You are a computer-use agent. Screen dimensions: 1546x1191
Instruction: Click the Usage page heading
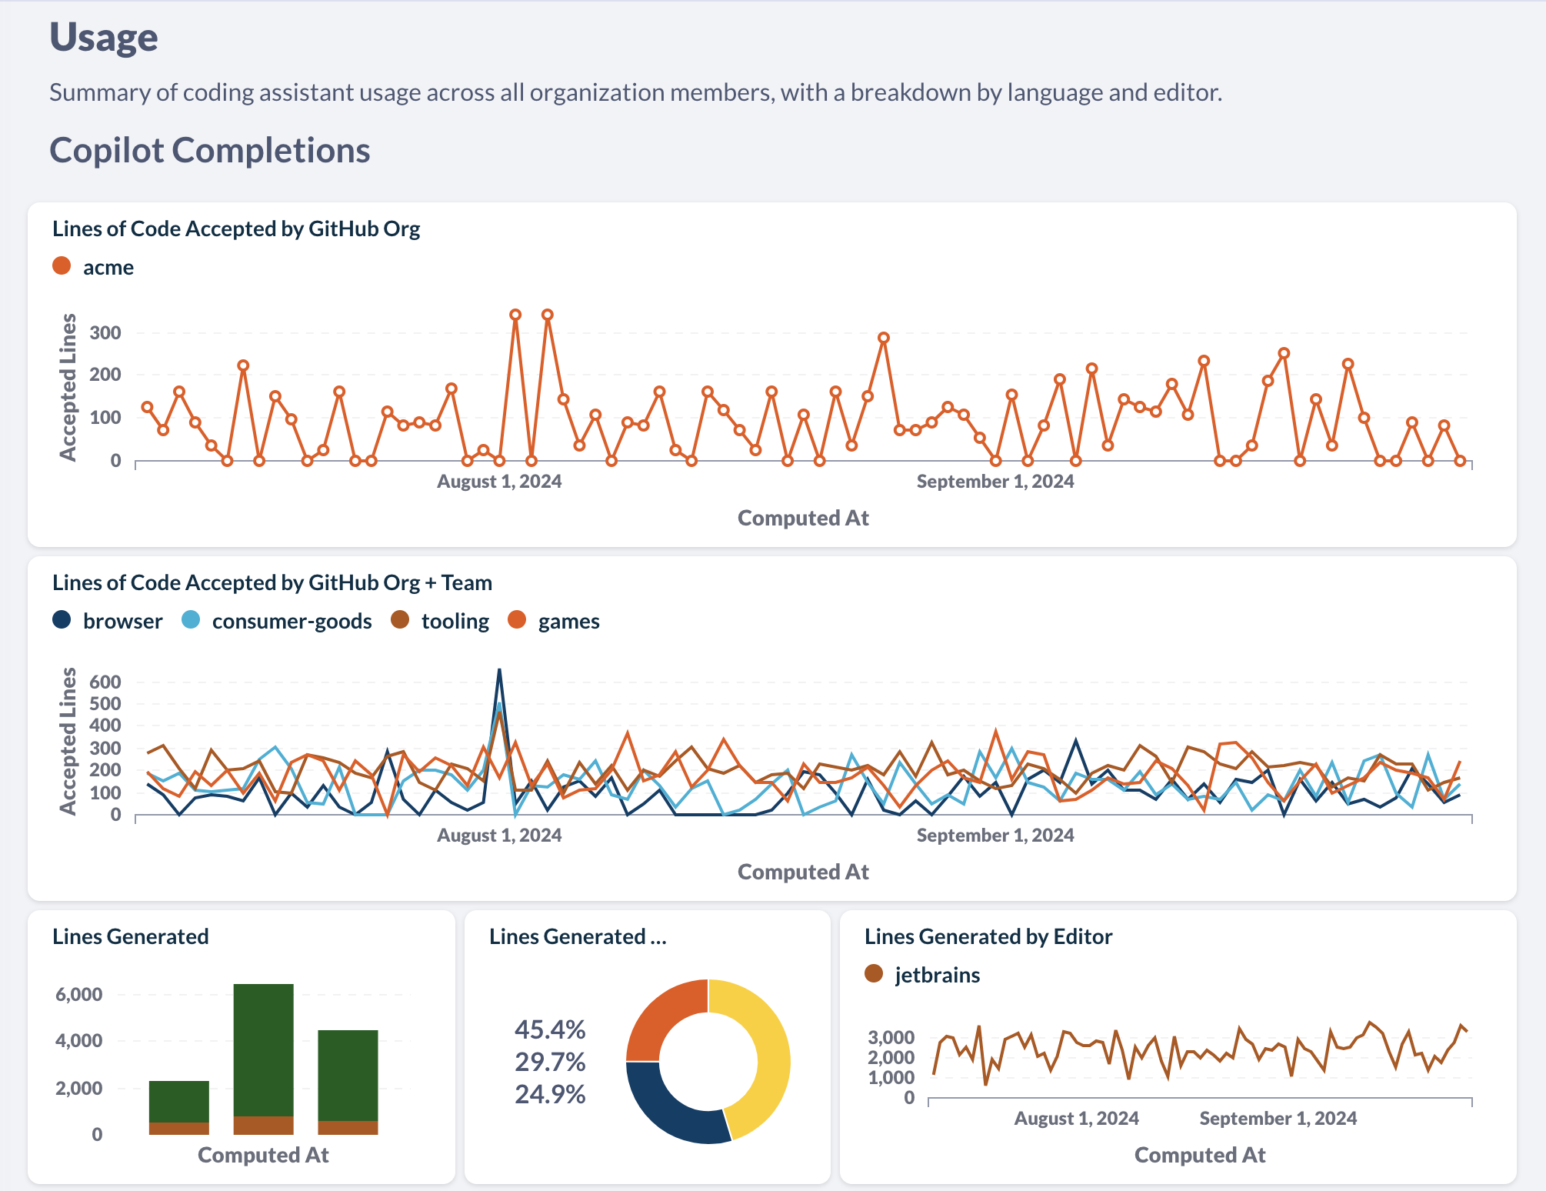(x=104, y=37)
